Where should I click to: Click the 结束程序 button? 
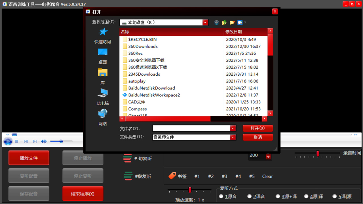coord(83,194)
